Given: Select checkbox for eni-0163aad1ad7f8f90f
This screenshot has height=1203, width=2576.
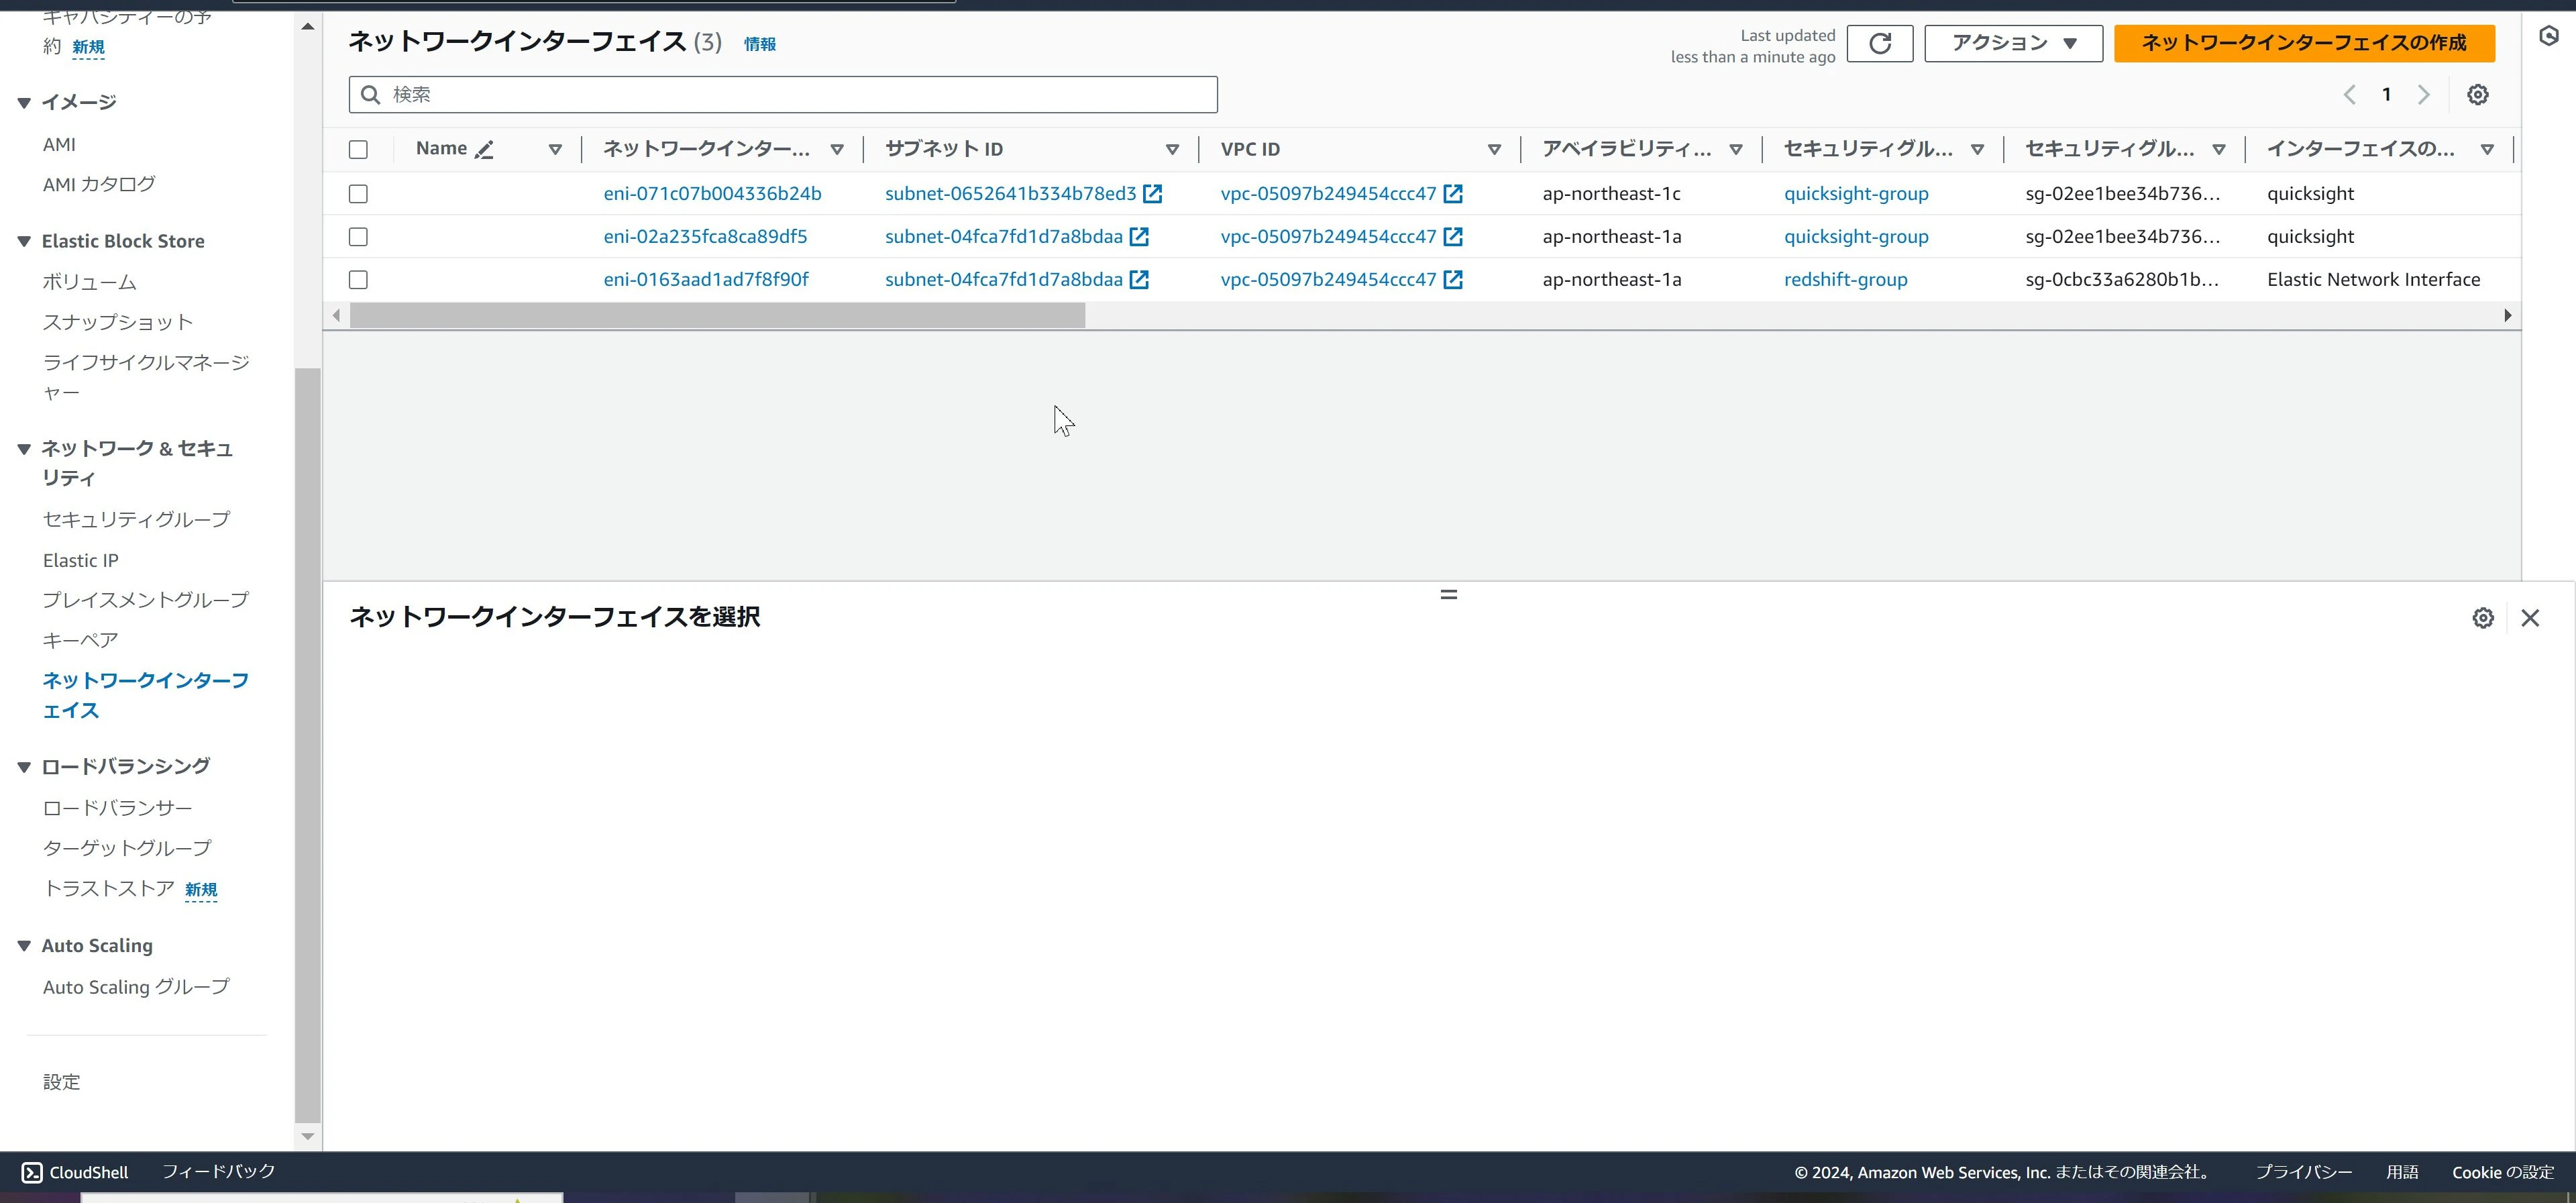Looking at the screenshot, I should click(358, 280).
